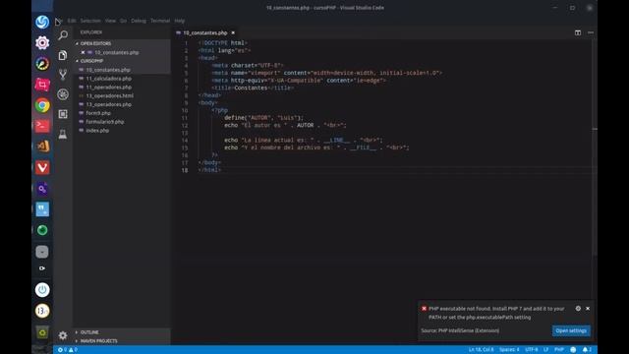Launch Vivaldi browser from the dock
Image resolution: width=629 pixels, height=354 pixels.
tap(42, 167)
